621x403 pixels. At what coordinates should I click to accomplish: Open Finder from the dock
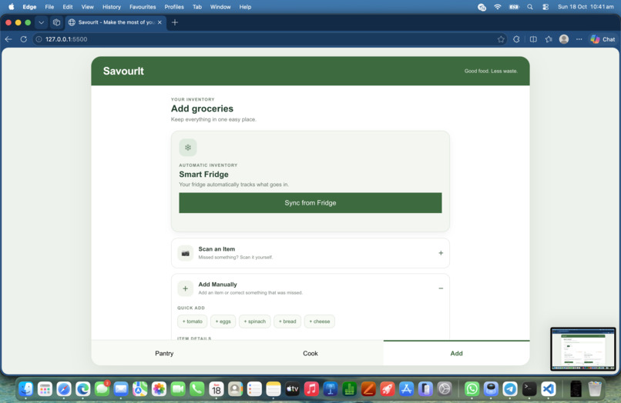tap(25, 389)
